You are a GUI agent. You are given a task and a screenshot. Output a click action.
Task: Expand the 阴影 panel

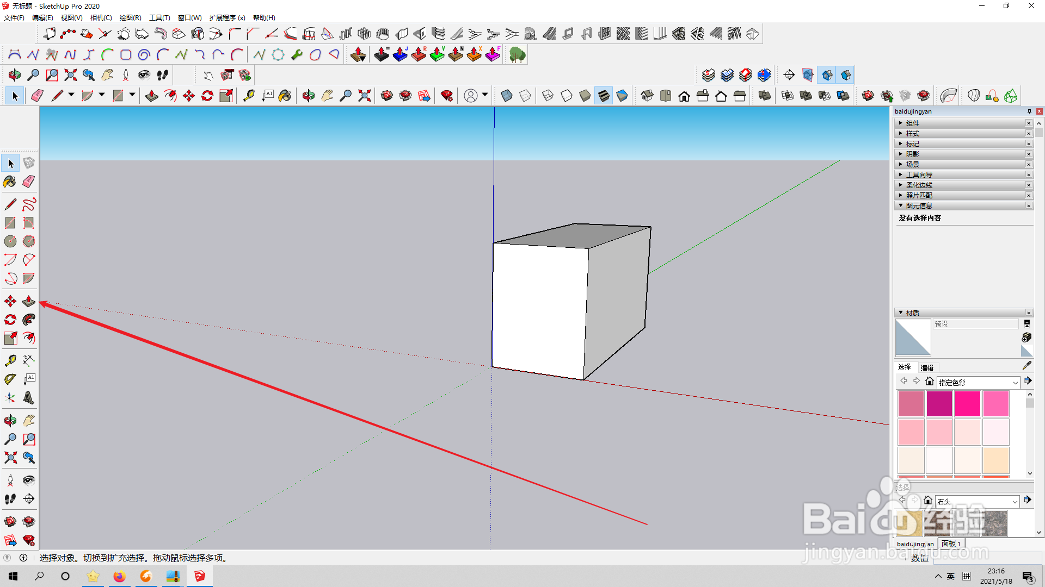(x=913, y=154)
